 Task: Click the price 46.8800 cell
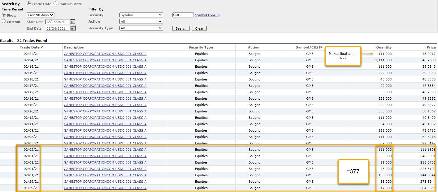pyautogui.click(x=429, y=79)
